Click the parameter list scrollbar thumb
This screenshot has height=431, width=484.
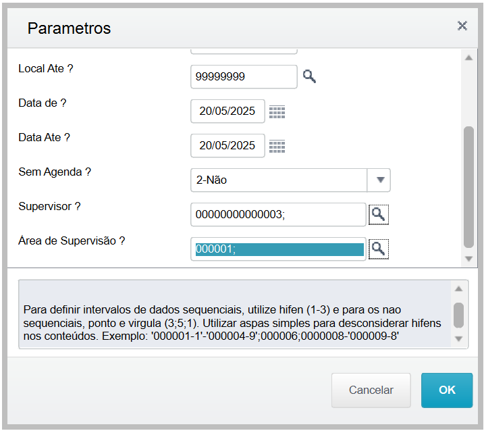tap(469, 187)
